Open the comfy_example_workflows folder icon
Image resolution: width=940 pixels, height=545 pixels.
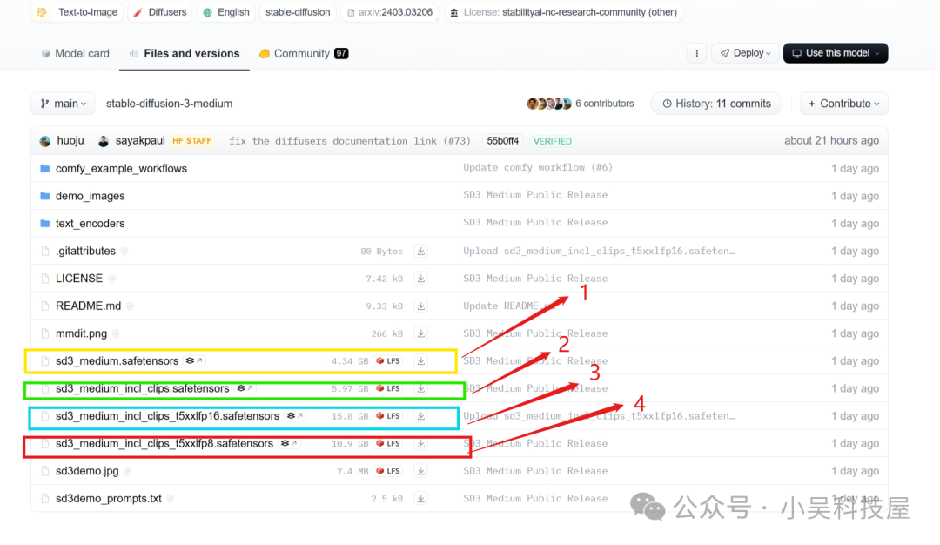[45, 169]
